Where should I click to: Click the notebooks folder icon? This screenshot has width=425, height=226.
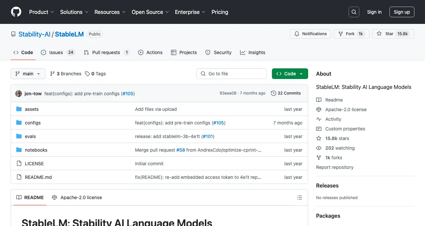pyautogui.click(x=19, y=150)
